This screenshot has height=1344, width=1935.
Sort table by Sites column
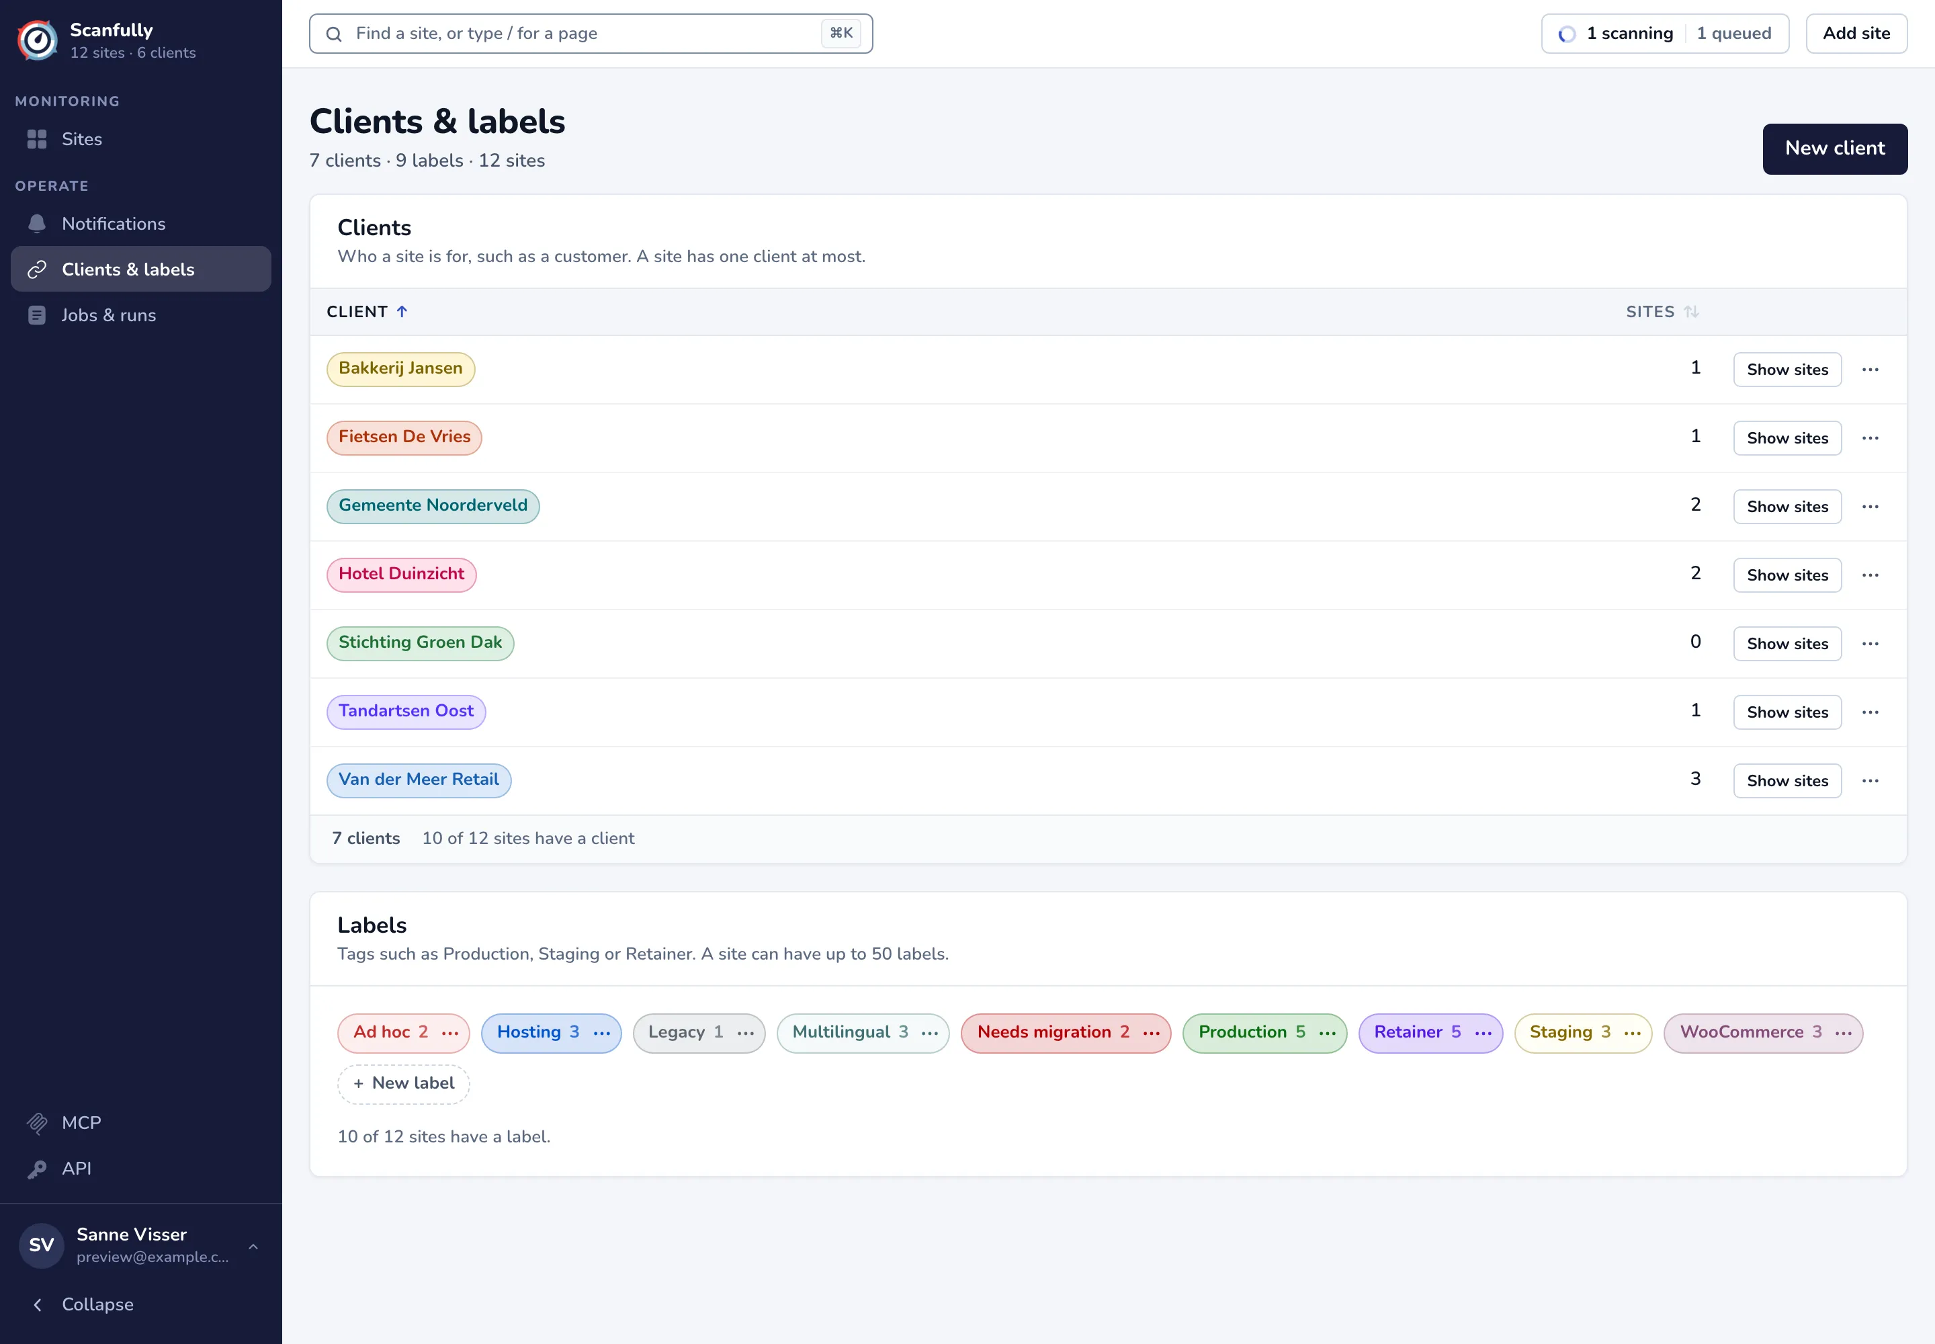[x=1663, y=312]
